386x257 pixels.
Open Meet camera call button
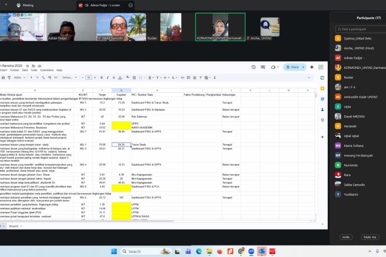click(x=274, y=67)
